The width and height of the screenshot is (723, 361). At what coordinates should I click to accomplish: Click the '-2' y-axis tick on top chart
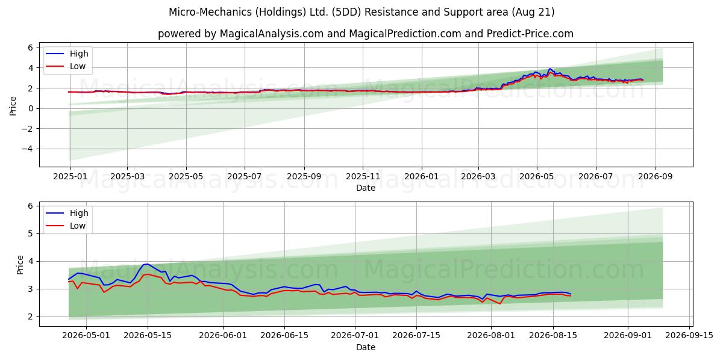(x=29, y=129)
